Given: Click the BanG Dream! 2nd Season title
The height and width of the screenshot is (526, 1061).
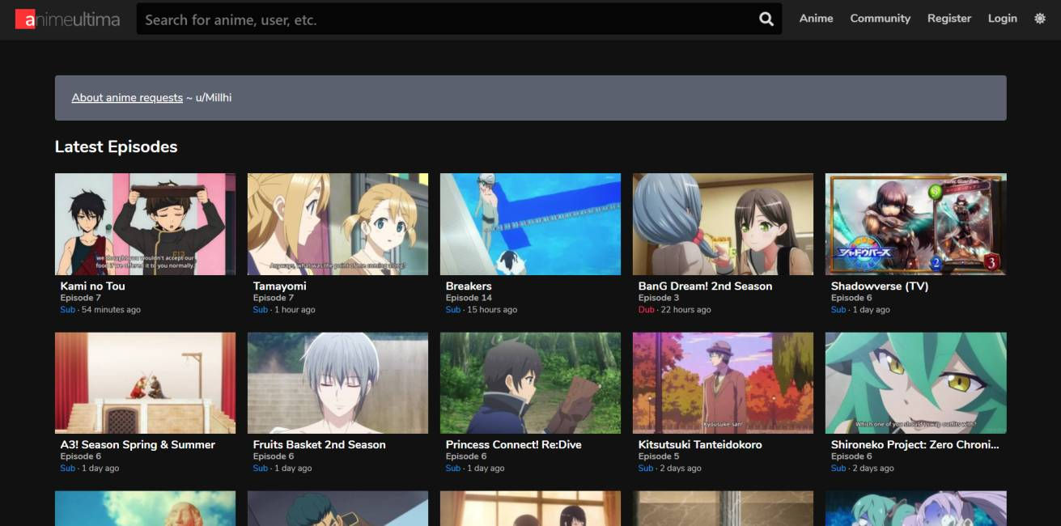Looking at the screenshot, I should (705, 286).
